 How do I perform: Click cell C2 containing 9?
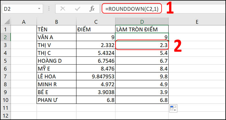tap(96, 37)
